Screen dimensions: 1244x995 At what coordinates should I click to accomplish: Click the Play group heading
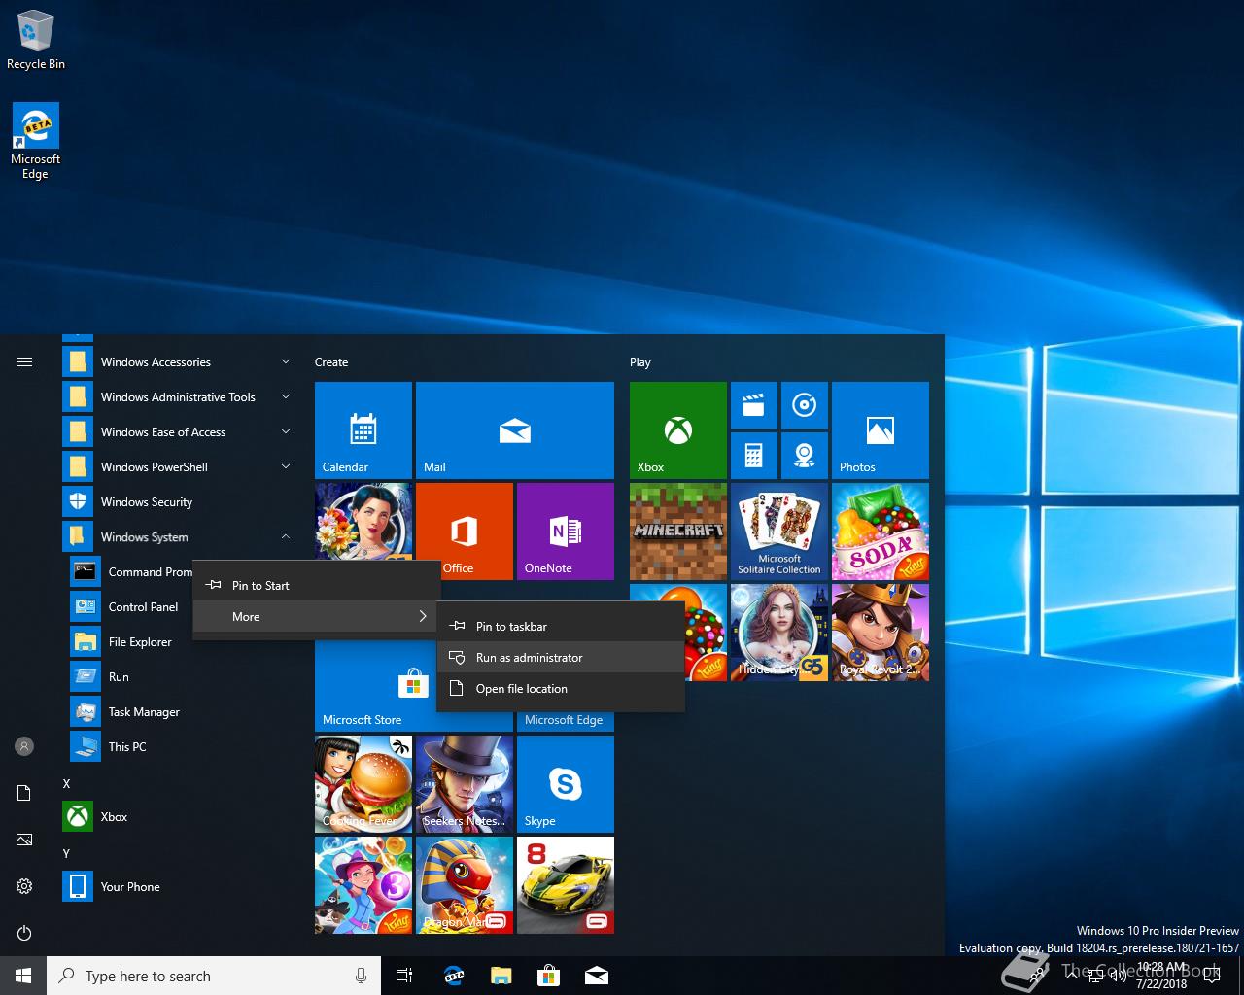640,362
